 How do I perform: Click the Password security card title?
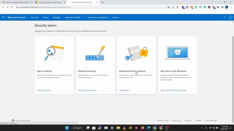(x=87, y=71)
